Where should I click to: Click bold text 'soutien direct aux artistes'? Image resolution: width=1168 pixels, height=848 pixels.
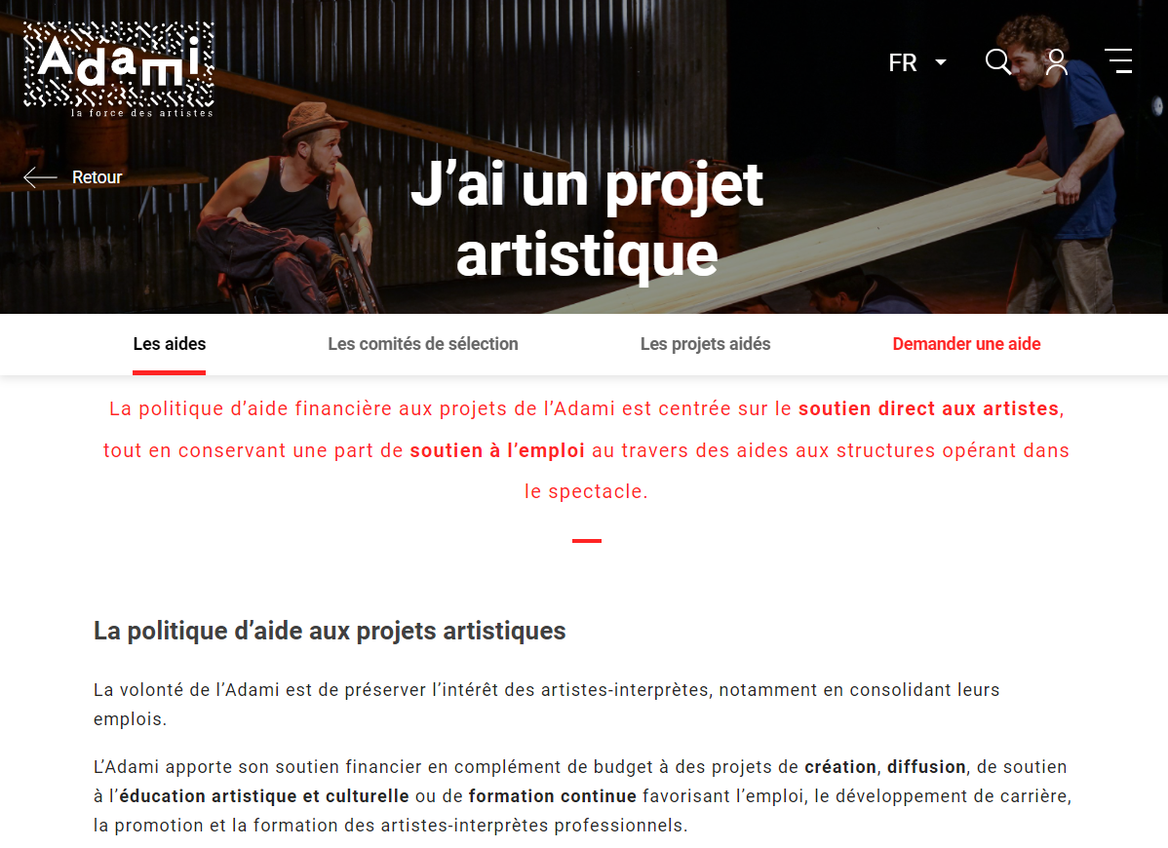click(929, 408)
